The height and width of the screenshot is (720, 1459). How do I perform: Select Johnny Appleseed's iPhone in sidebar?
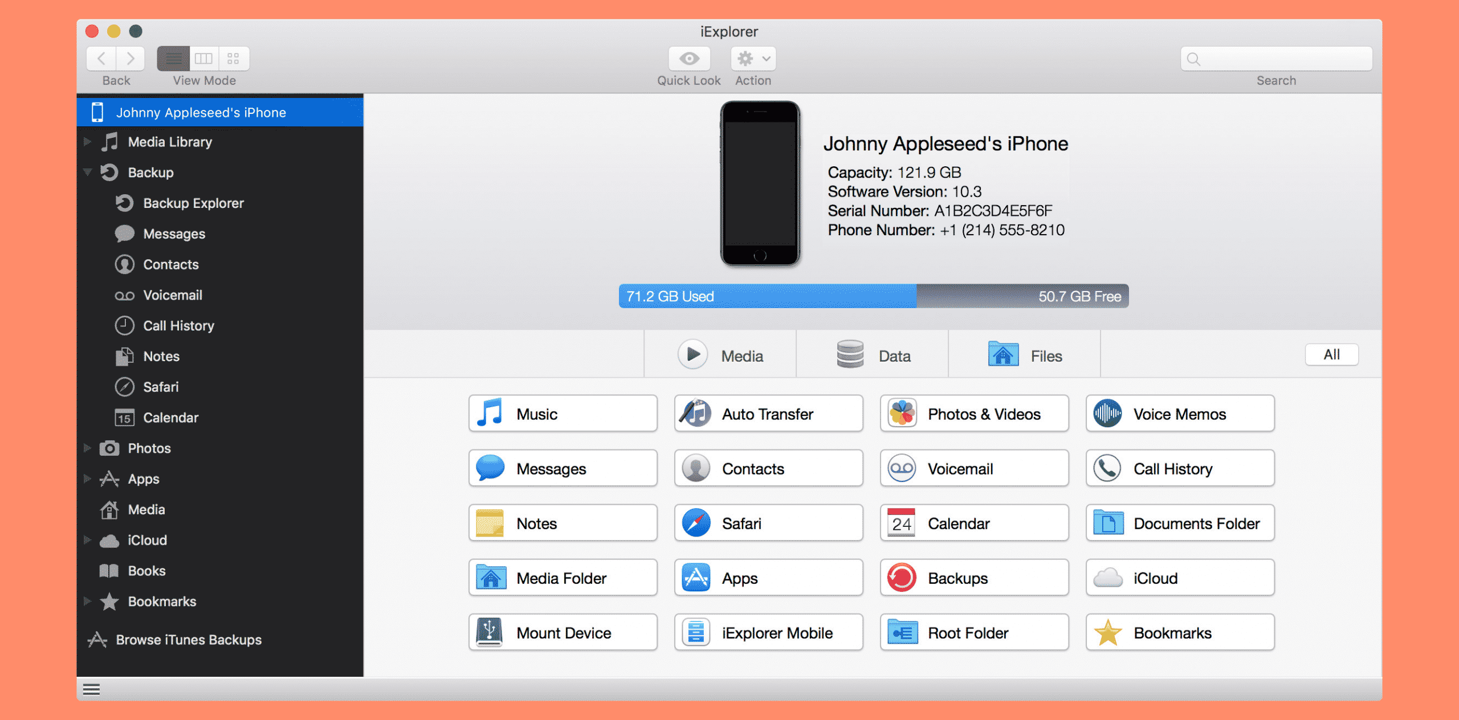pyautogui.click(x=220, y=112)
